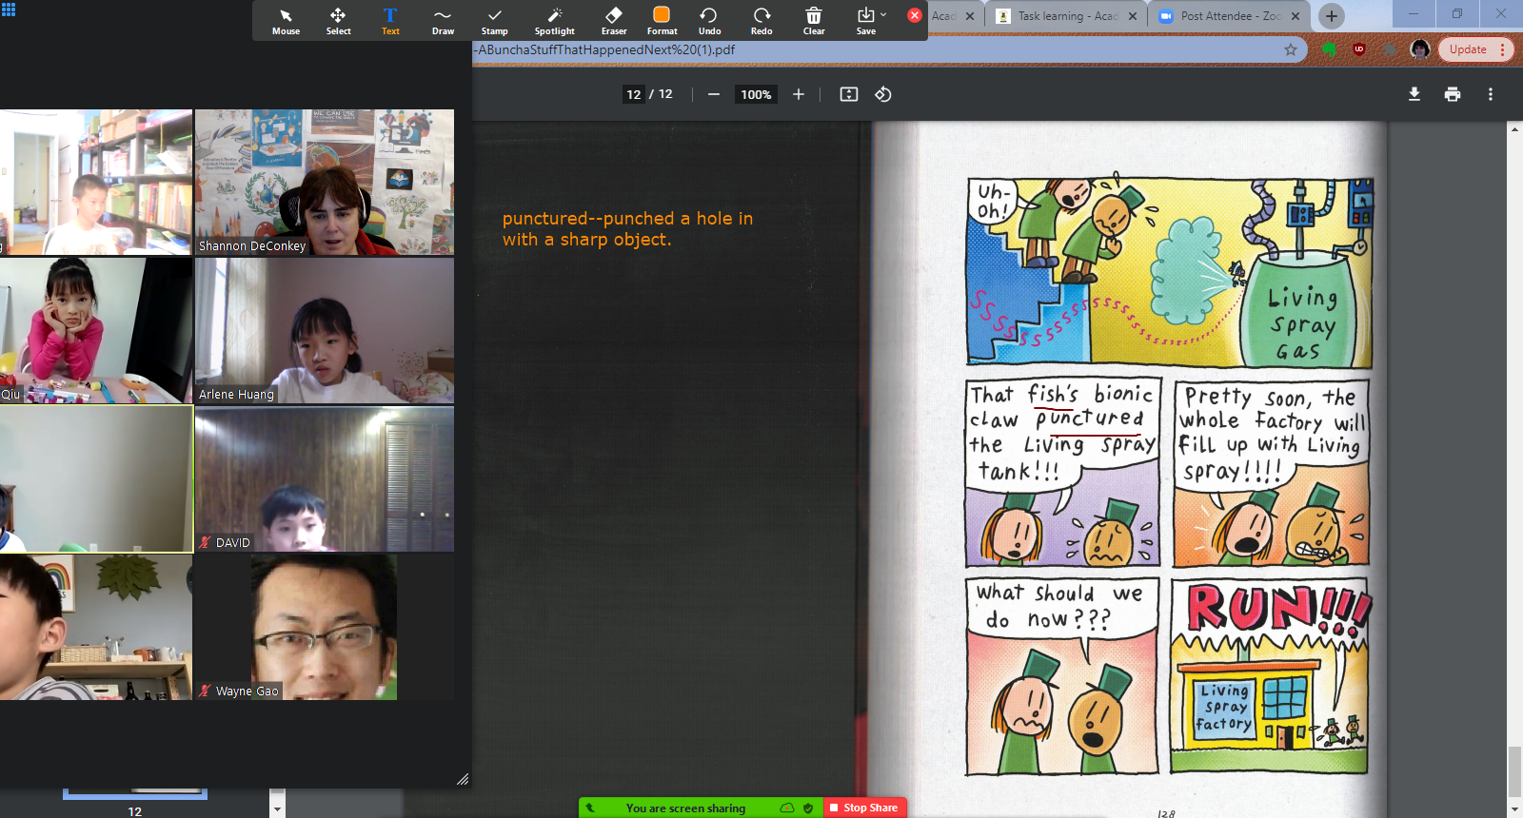Click the sharing shield security icon
Viewport: 1523px width, 818px height.
coord(808,808)
